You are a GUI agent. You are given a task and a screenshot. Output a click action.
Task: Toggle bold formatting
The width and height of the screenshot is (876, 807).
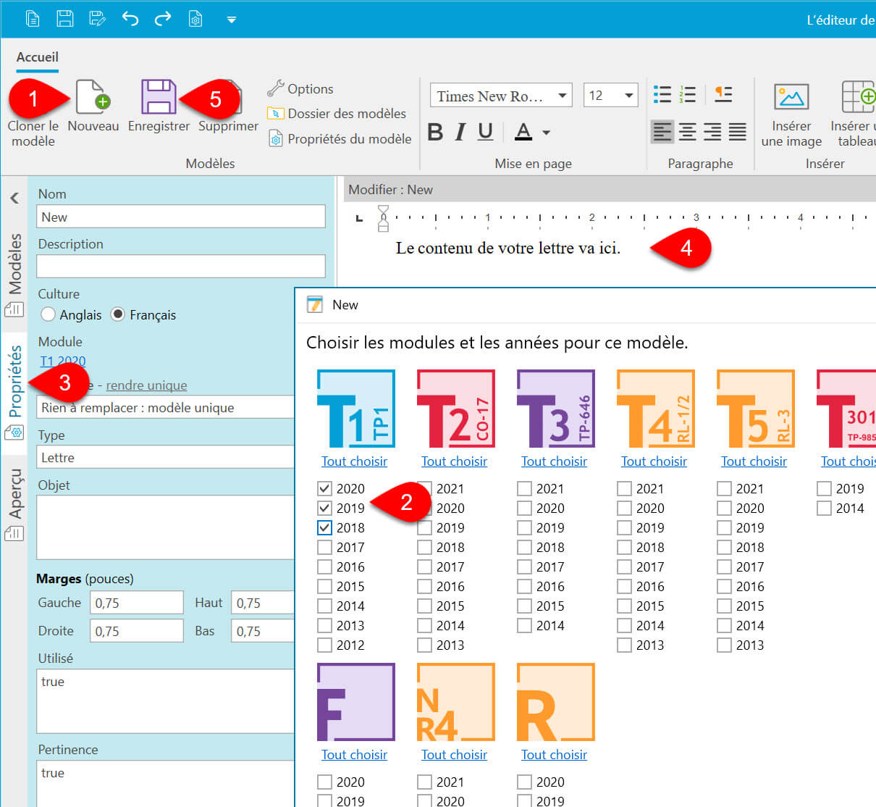point(435,132)
